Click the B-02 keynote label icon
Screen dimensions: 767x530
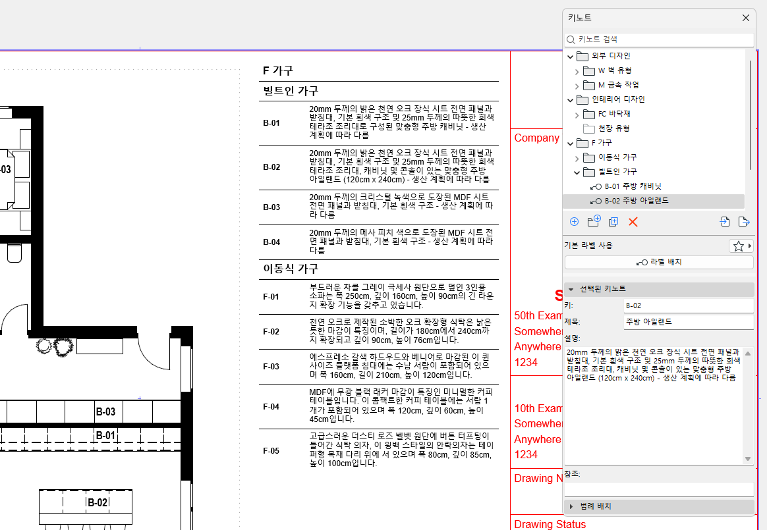pyautogui.click(x=596, y=201)
